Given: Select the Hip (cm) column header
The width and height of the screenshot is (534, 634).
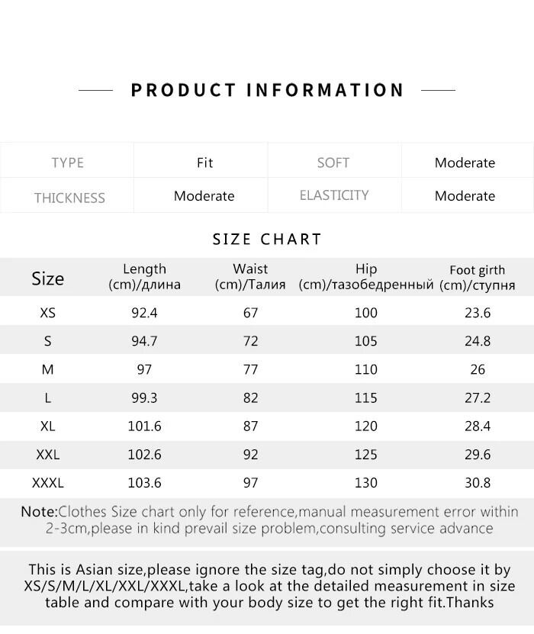Looking at the screenshot, I should 366,277.
